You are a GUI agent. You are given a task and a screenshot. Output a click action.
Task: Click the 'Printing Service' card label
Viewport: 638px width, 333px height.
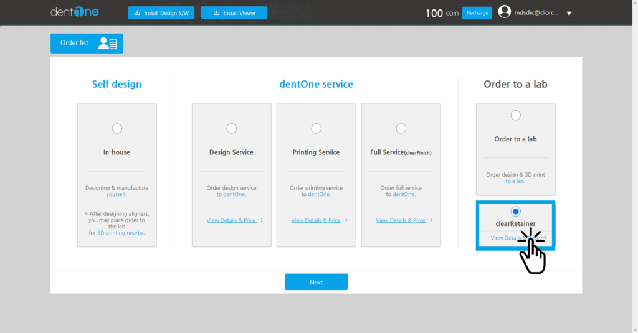316,152
